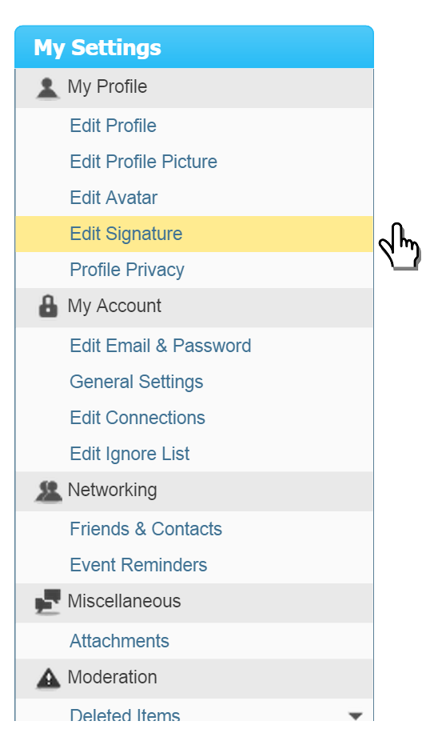The image size is (430, 737).
Task: Click the padlock icon beside My Account
Action: point(48,306)
